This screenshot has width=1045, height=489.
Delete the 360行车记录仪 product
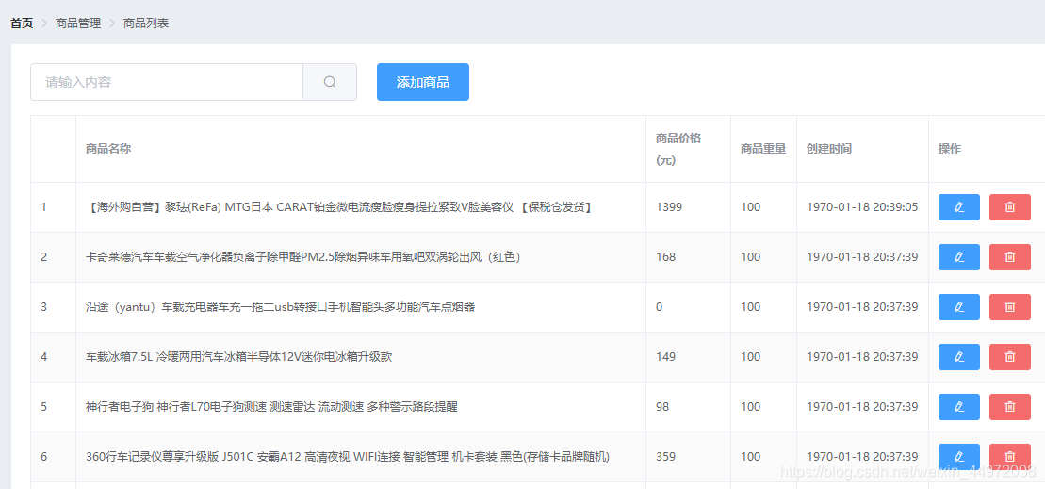(1010, 457)
